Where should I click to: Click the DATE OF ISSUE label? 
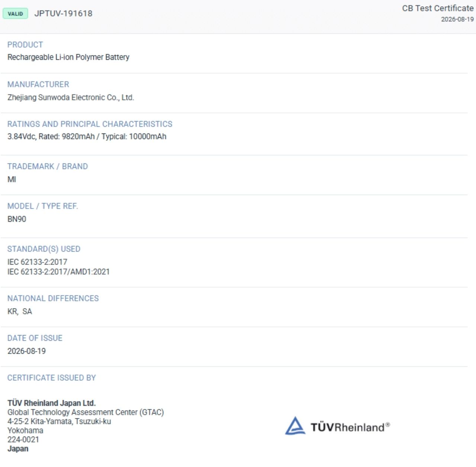click(35, 338)
